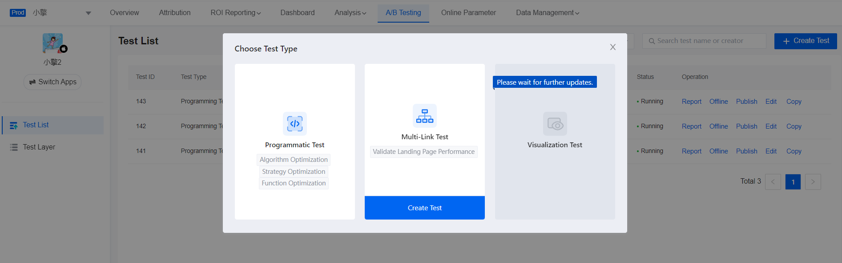Click the Running status for test 143
The height and width of the screenshot is (263, 842).
[650, 102]
